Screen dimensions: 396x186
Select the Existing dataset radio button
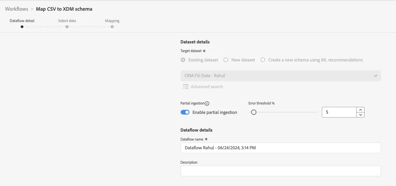pyautogui.click(x=183, y=60)
